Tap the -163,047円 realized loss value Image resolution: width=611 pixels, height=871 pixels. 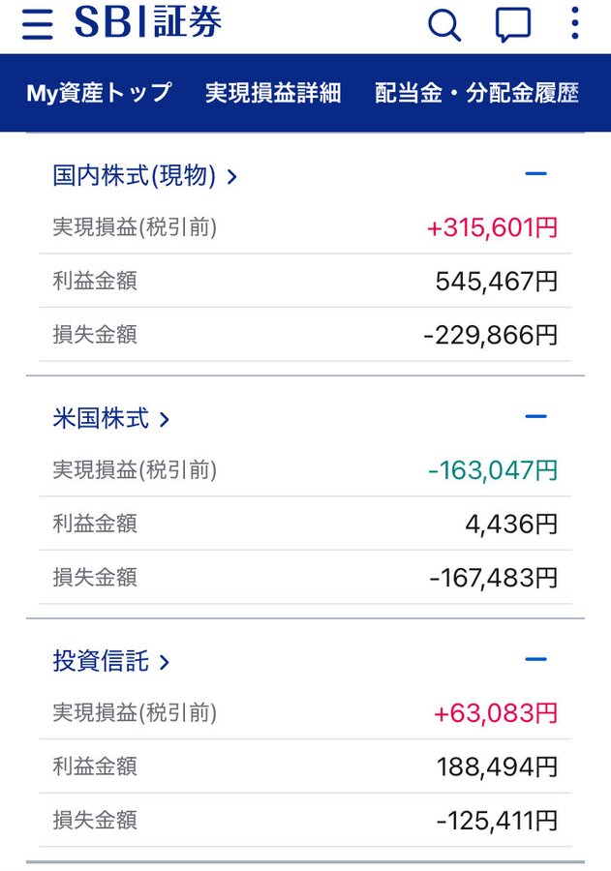coord(493,470)
